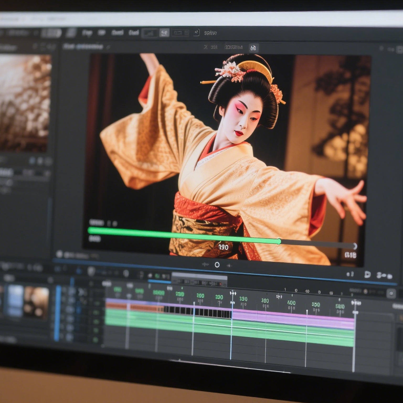Click the scissors cut icon left of timeline tracks
The height and width of the screenshot is (403, 403).
coord(82,292)
